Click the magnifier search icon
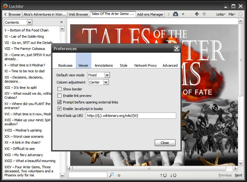Screen dimensions: 247x182 [x=112, y=175]
